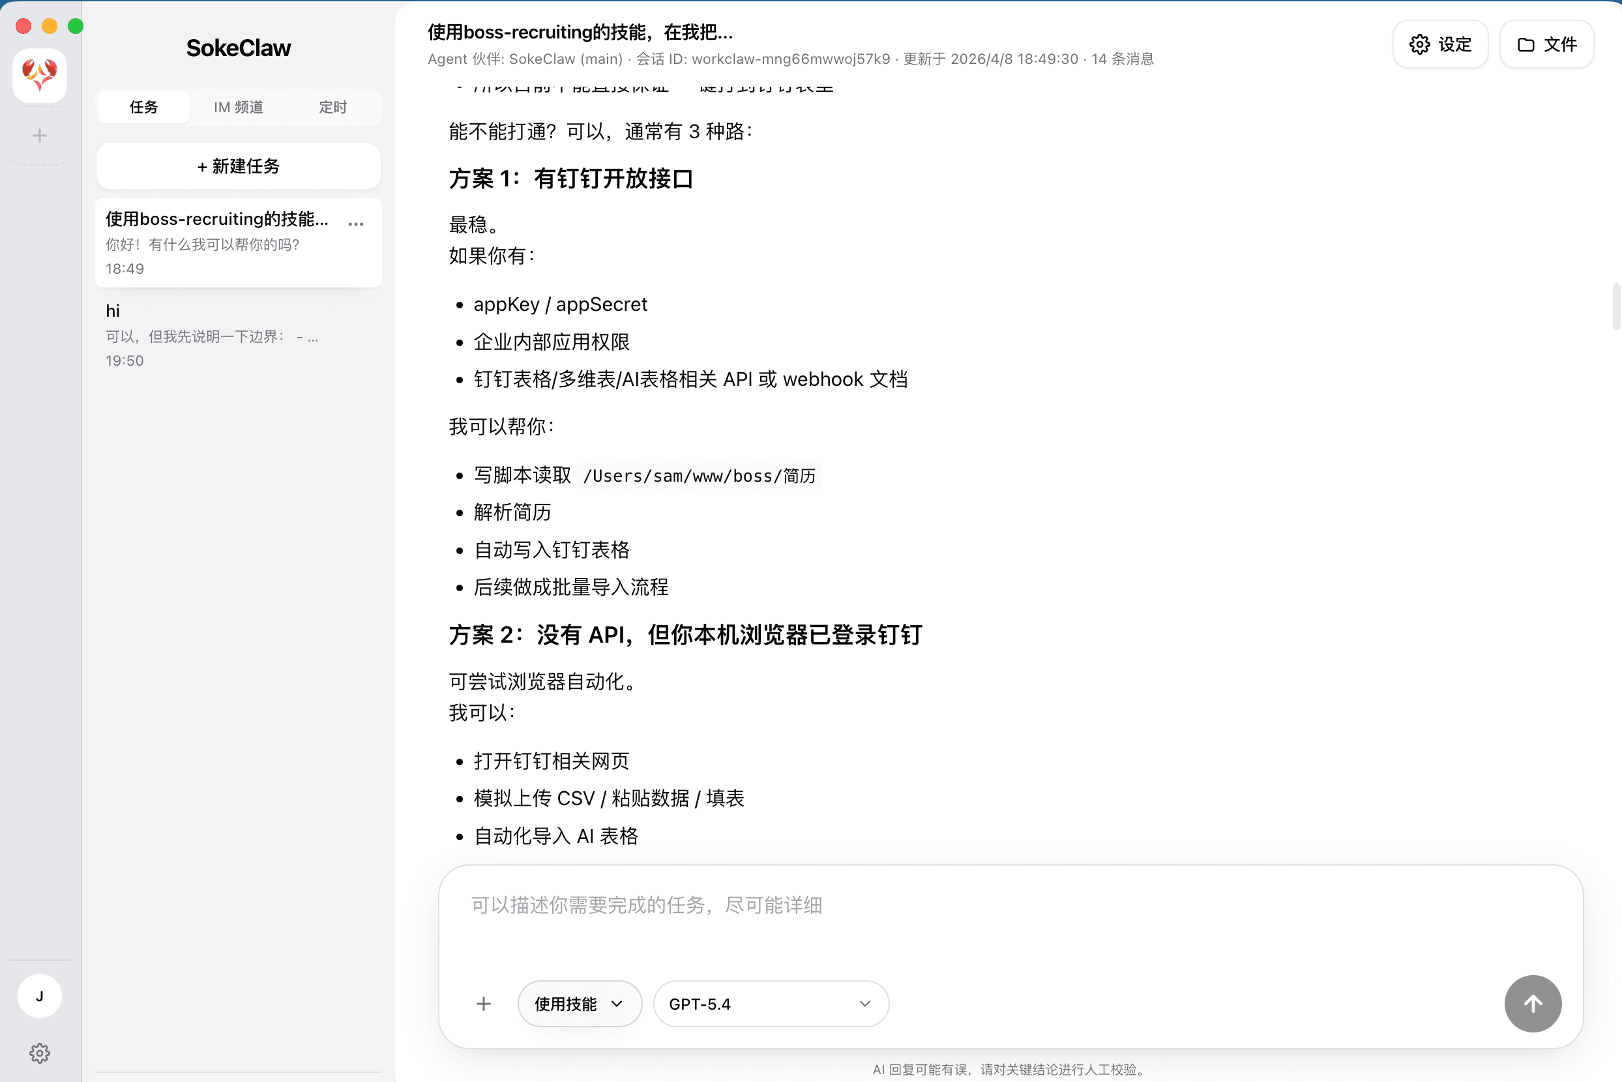Open the ellipsis menu on the boss-recruiting task
Viewport: 1622px width, 1082px height.
355,223
